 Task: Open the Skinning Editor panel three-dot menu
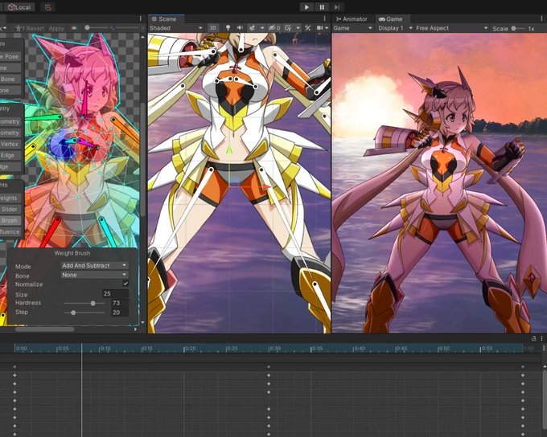(141, 18)
